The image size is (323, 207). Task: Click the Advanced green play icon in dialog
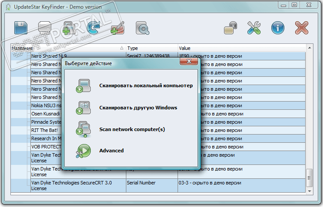tap(83, 151)
